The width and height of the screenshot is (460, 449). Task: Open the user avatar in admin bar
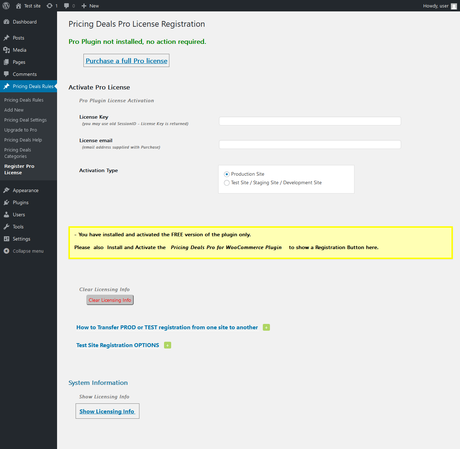454,6
